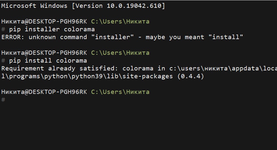
Task: Click the "pip installer colorama" command
Action: [52, 29]
